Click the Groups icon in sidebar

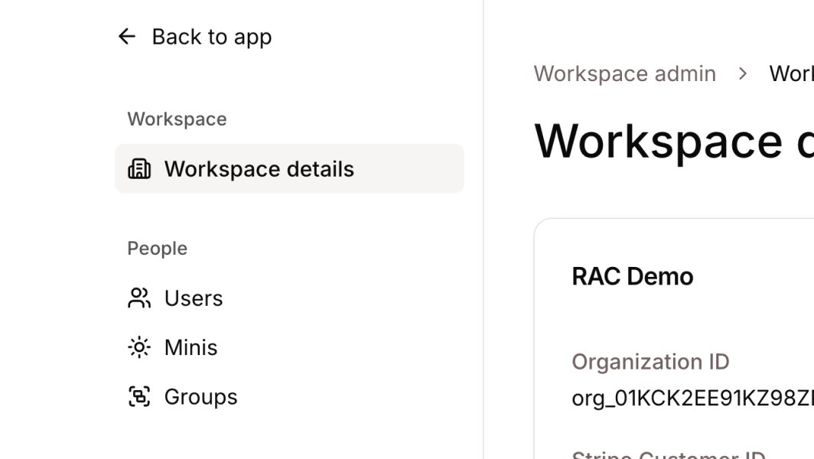click(x=139, y=396)
